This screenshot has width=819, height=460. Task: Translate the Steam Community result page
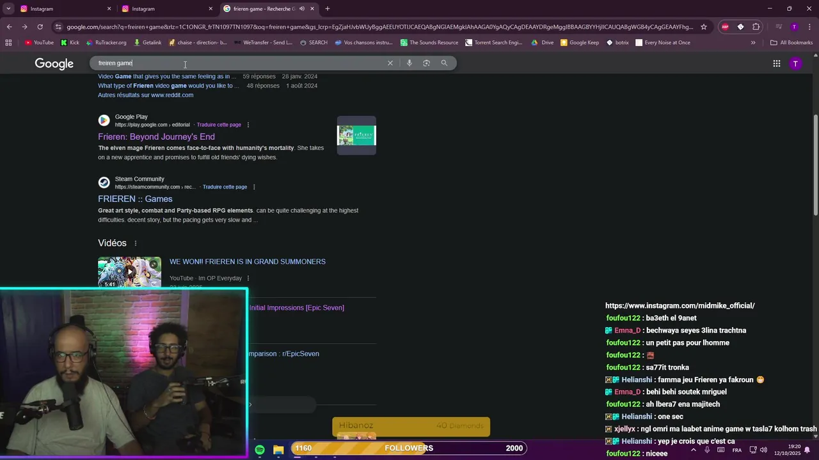coord(225,187)
